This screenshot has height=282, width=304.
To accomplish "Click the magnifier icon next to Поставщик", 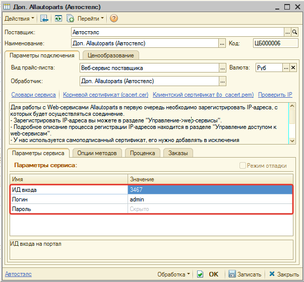I will point(294,32).
